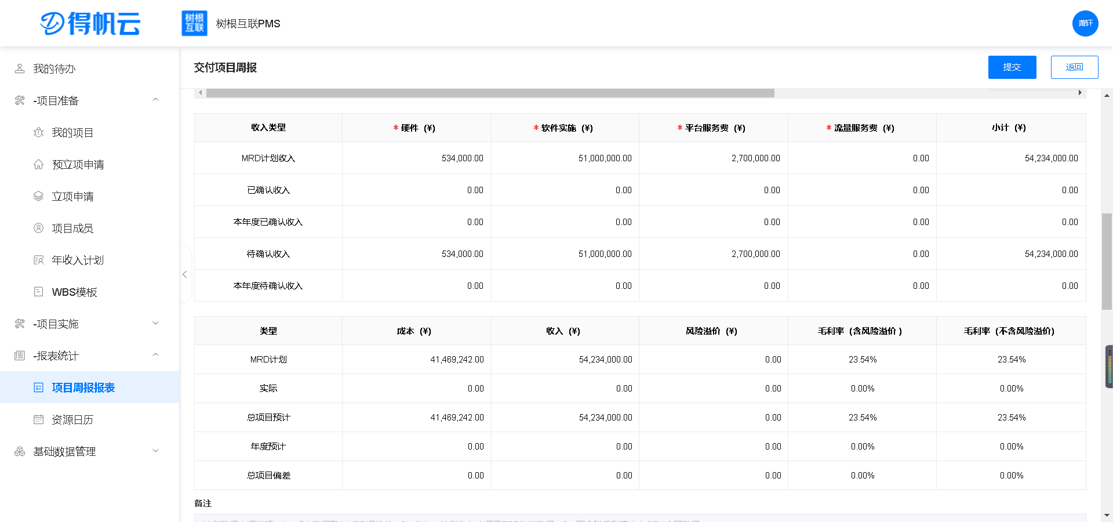
Task: Click the 报表统计 report icon
Action: 20,356
